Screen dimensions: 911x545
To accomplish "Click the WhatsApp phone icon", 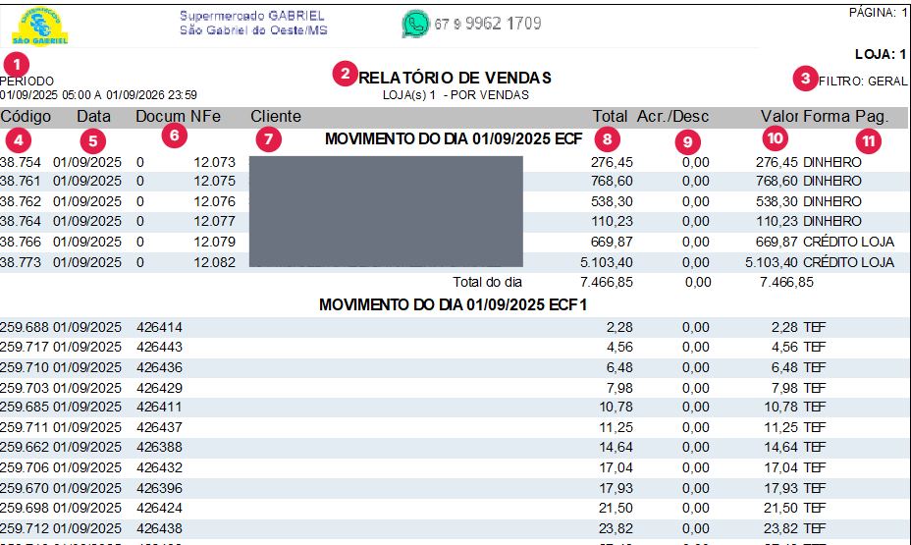I will pos(415,24).
